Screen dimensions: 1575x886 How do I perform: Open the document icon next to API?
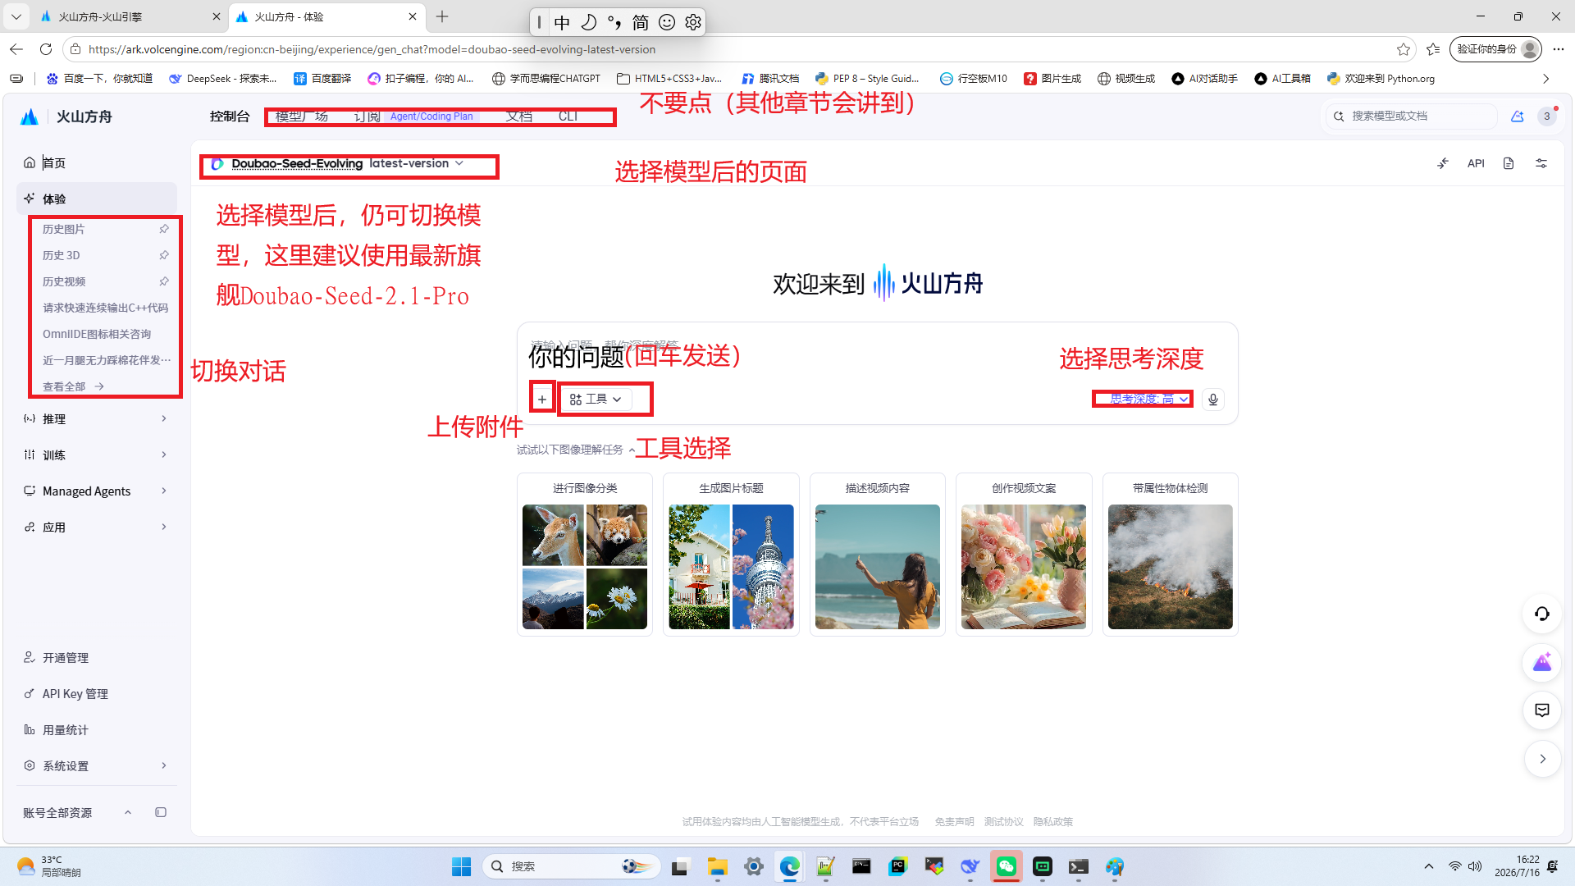1509,163
